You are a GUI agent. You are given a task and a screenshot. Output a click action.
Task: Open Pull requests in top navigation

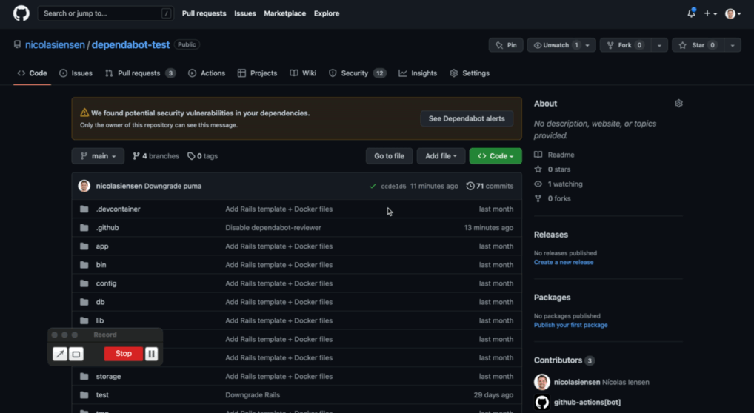(x=204, y=13)
